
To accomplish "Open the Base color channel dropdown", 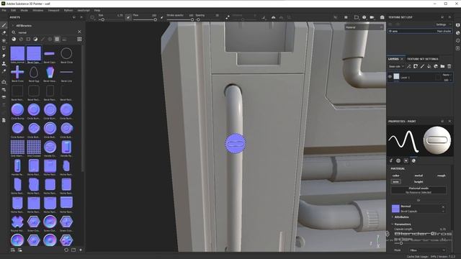I will coord(396,67).
